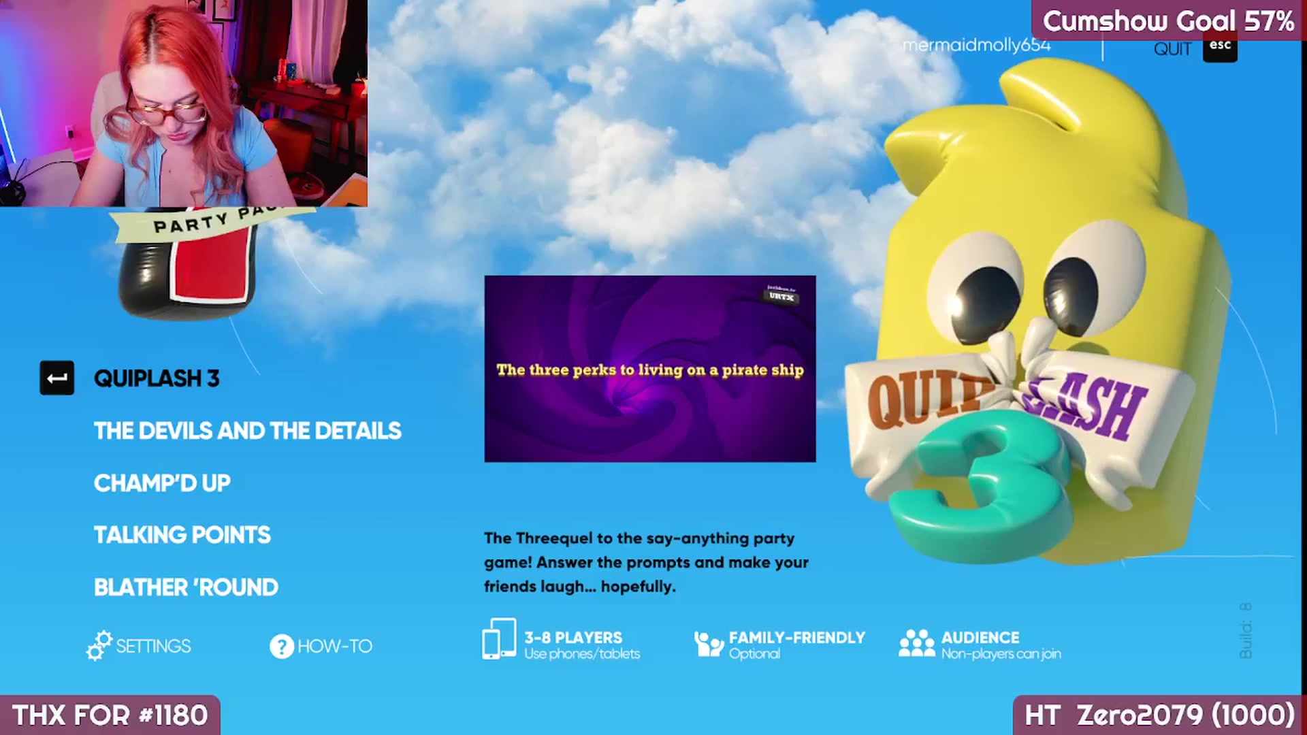The height and width of the screenshot is (735, 1307).
Task: Click the family-friendly icon
Action: 709,643
